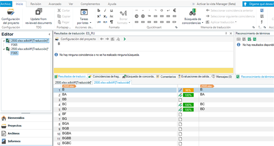
Task: Switch to the Revisión ribbon tab
Action: tap(36, 4)
